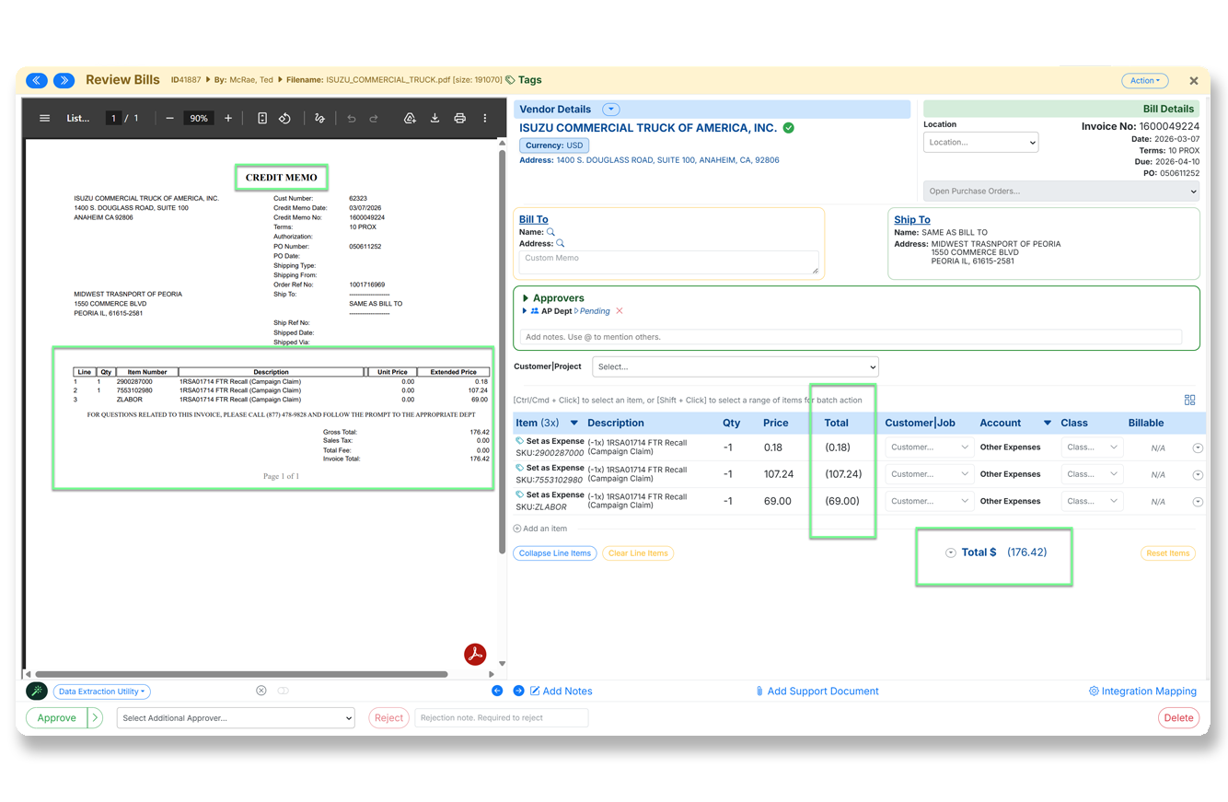Toggle the switch next to Data Extraction Utility
1228x802 pixels.
[x=284, y=691]
